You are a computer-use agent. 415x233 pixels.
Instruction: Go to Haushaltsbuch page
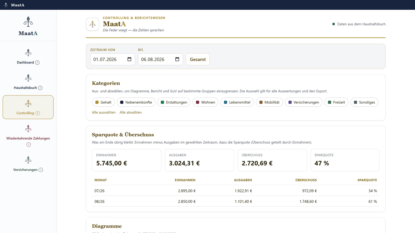click(25, 88)
